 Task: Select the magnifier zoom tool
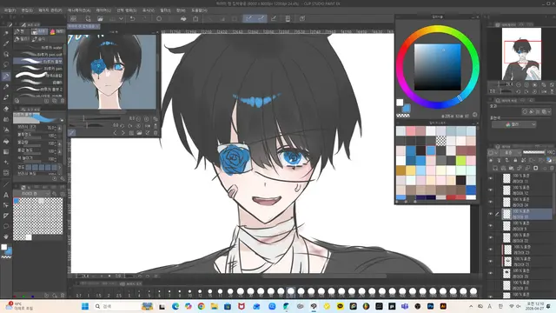(x=6, y=33)
